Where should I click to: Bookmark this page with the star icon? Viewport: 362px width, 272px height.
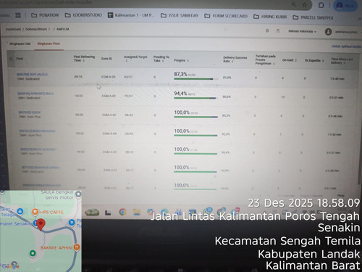tap(305, 5)
